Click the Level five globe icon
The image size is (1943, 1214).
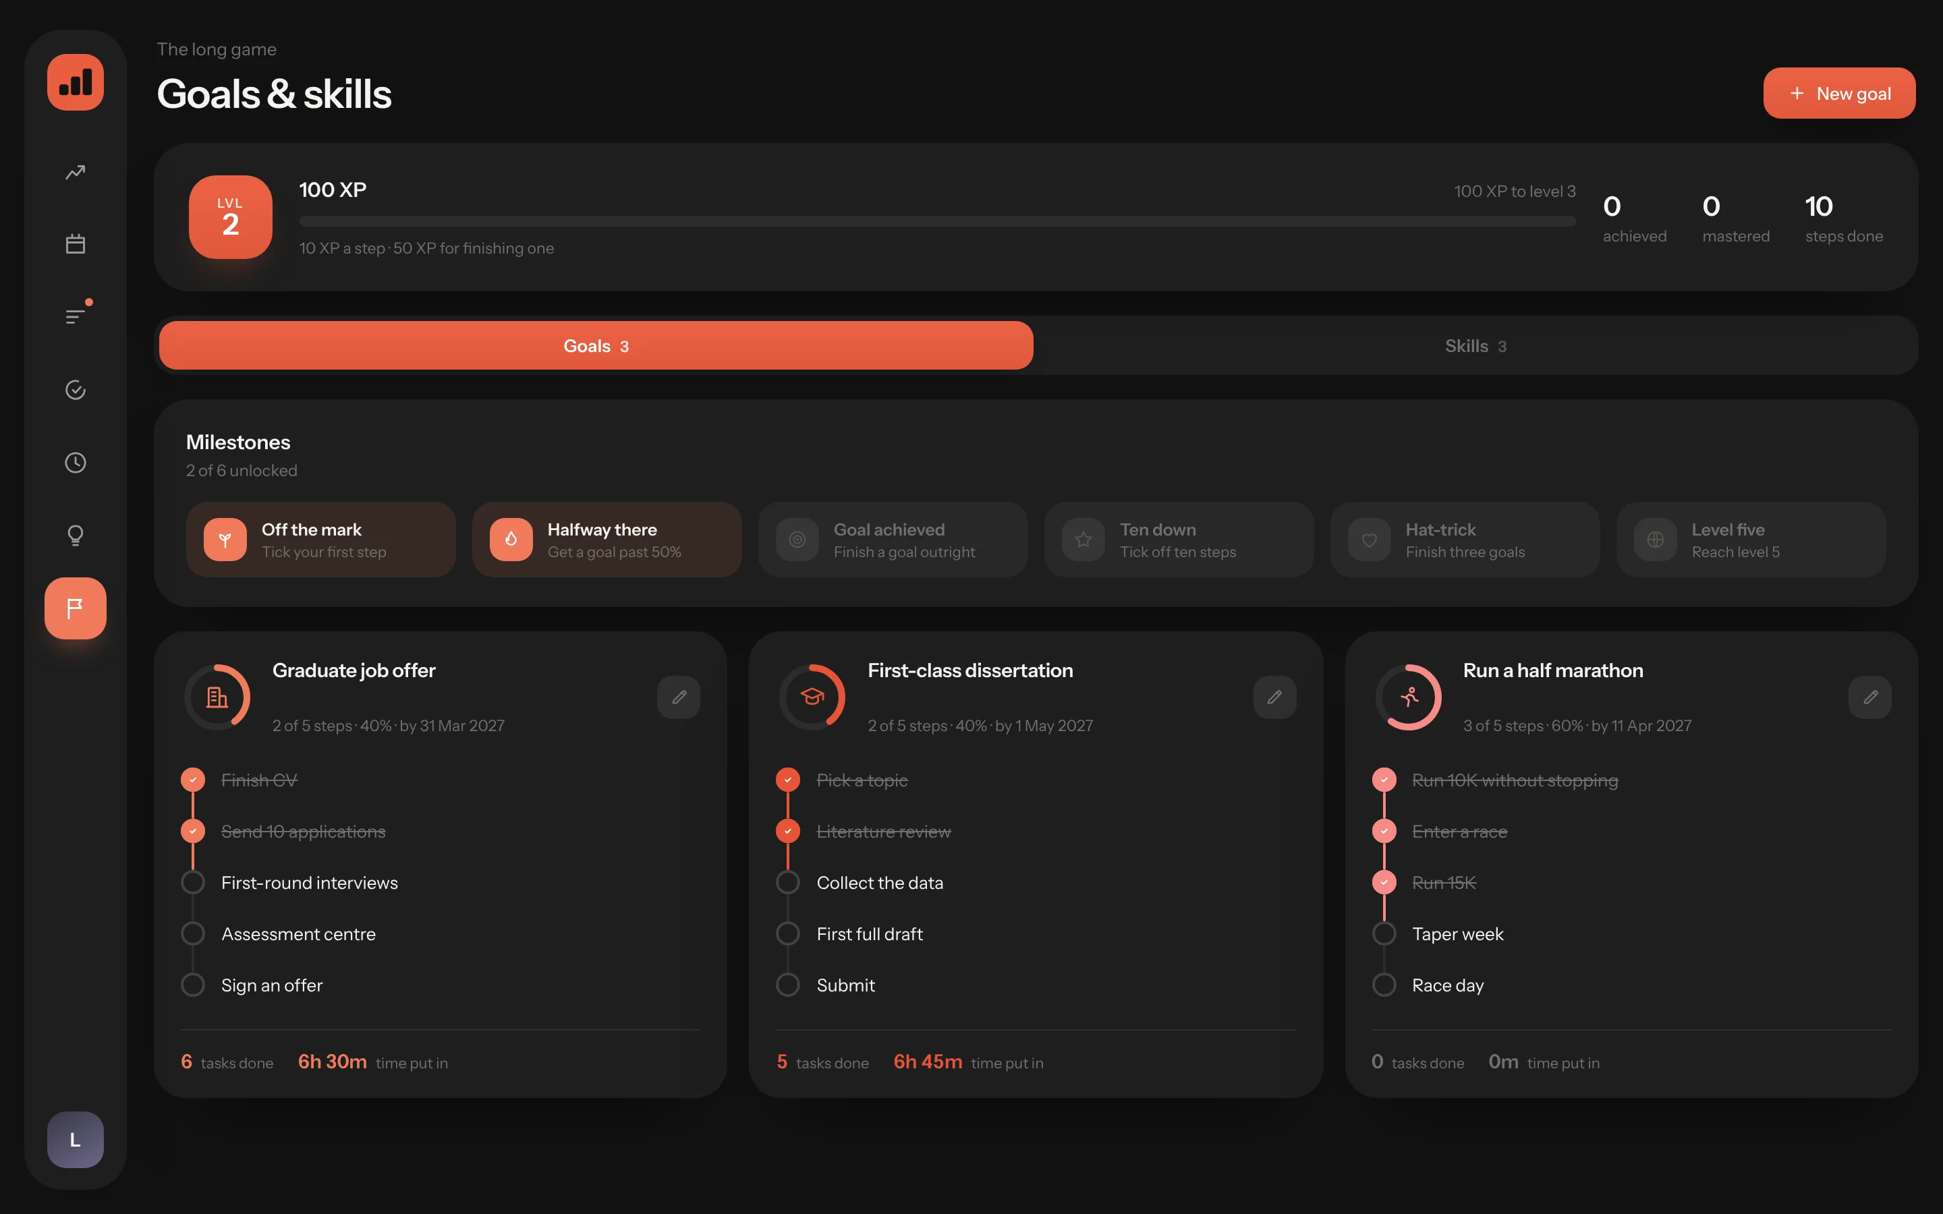[1656, 540]
